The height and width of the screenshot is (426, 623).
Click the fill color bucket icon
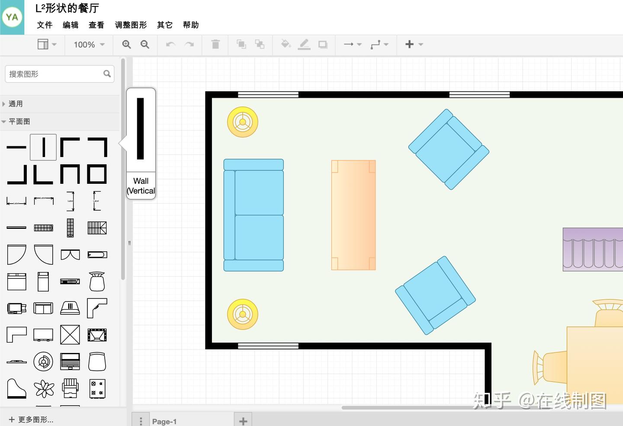(286, 44)
